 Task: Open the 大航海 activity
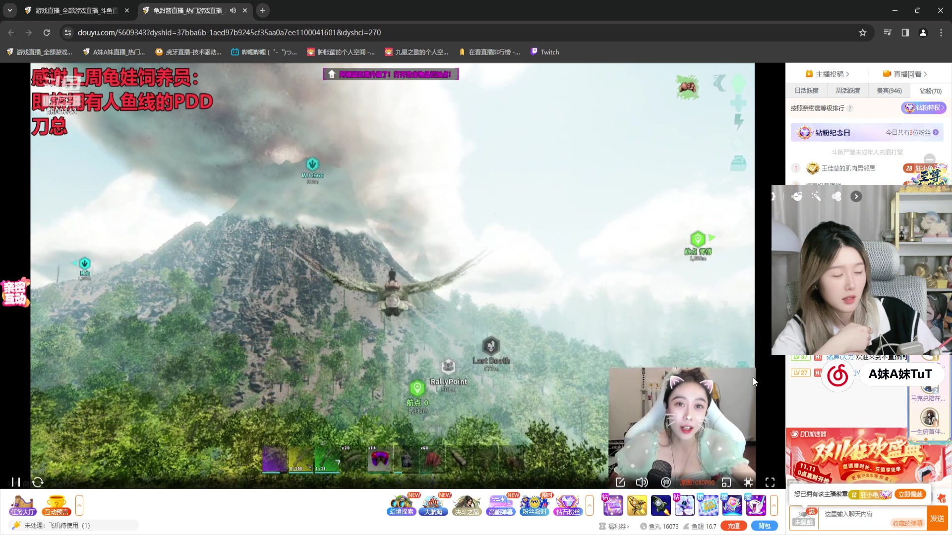[433, 505]
